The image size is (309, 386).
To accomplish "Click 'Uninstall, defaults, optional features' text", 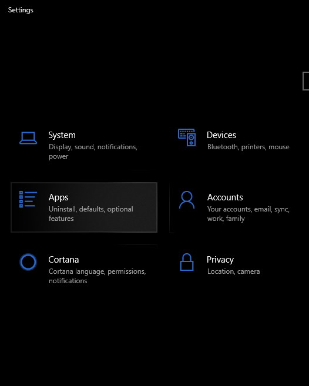I will (x=91, y=214).
